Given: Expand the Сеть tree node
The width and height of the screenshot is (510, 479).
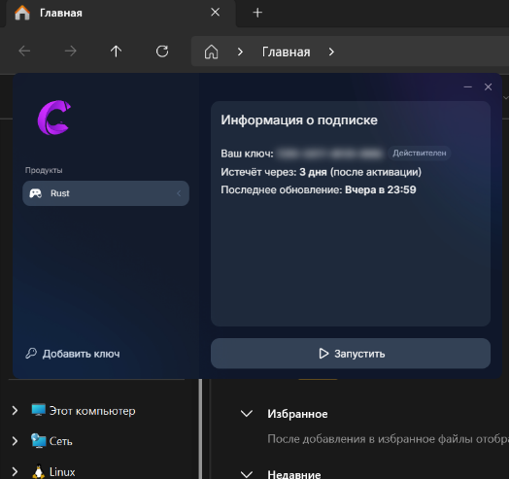Looking at the screenshot, I should [15, 441].
